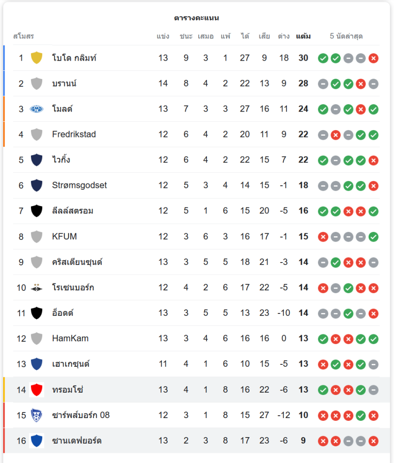This screenshot has width=394, height=463.
Task: Sort table by แต้ม column header
Action: [303, 36]
